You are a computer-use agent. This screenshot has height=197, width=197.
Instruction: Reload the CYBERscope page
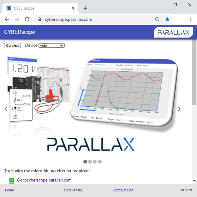click(27, 19)
